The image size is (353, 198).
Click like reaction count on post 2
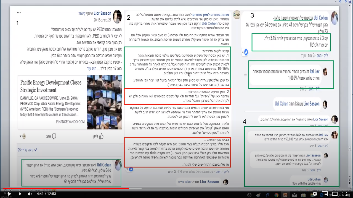[x=129, y=169]
